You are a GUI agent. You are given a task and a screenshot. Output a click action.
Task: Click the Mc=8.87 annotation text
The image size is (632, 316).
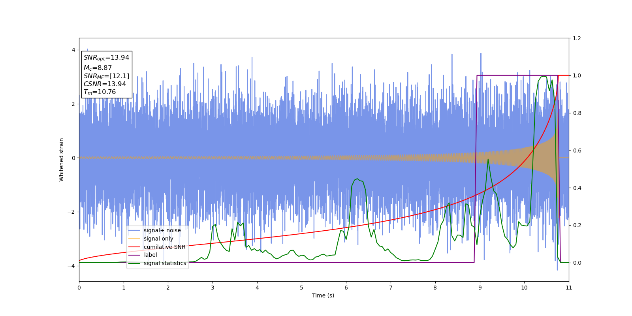coord(98,68)
